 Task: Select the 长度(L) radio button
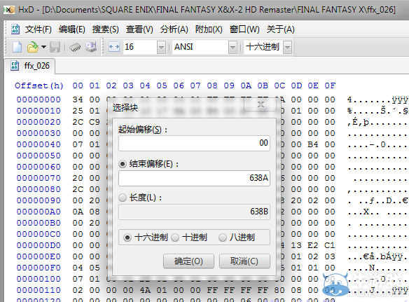click(123, 198)
